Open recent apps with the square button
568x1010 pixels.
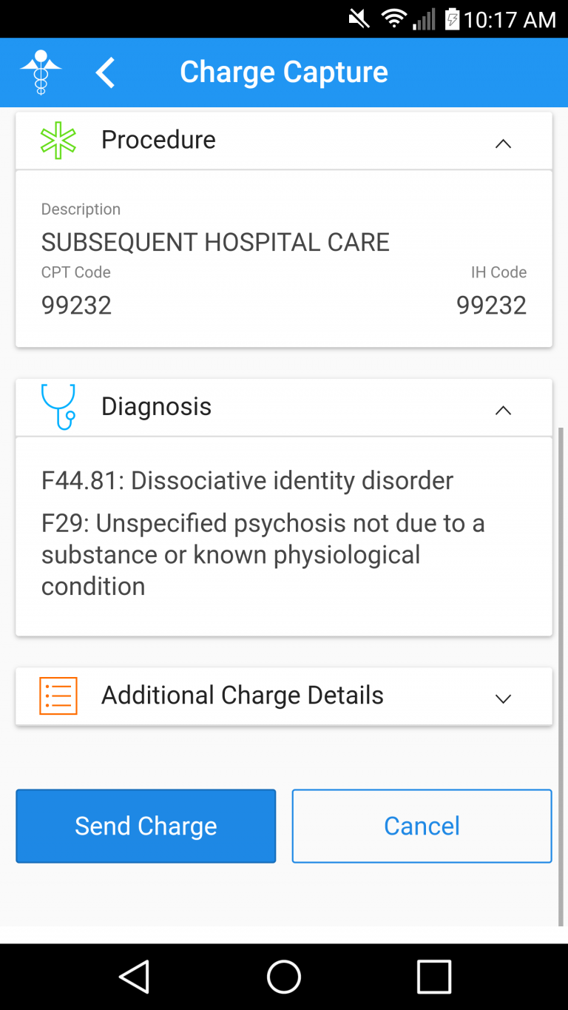click(434, 976)
